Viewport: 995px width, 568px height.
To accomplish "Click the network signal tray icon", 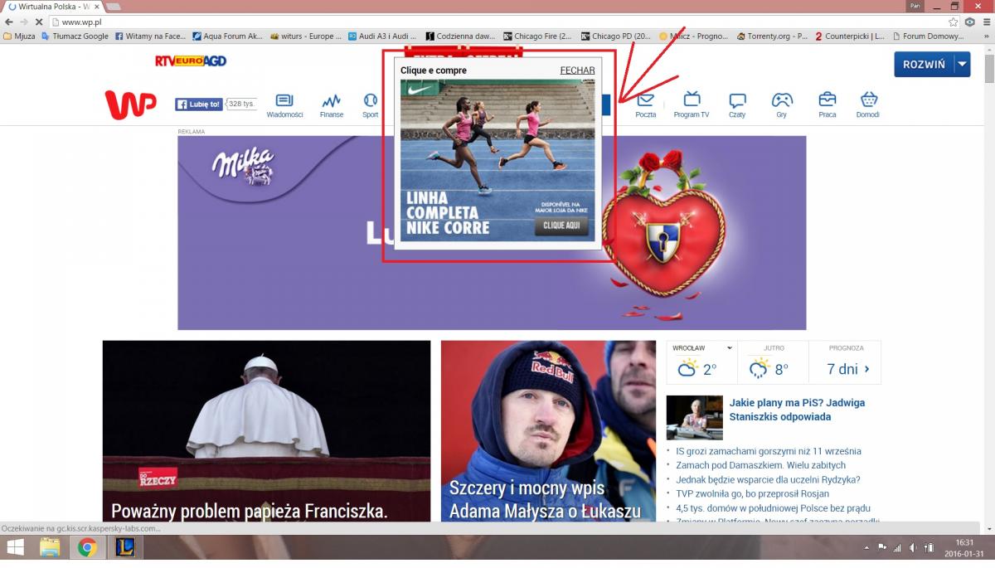I will [x=896, y=547].
